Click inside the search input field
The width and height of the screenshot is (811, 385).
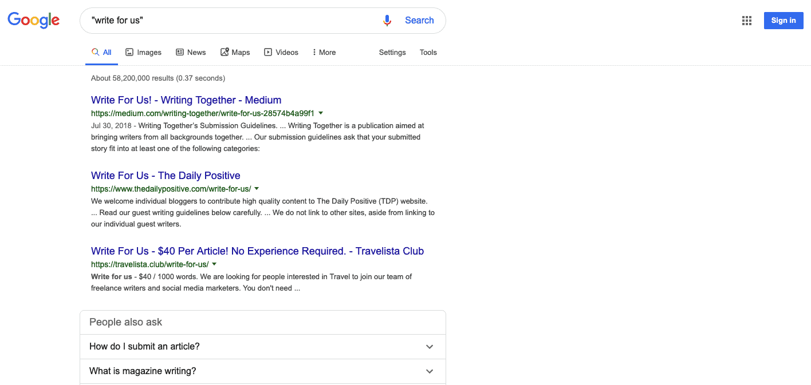tap(229, 20)
